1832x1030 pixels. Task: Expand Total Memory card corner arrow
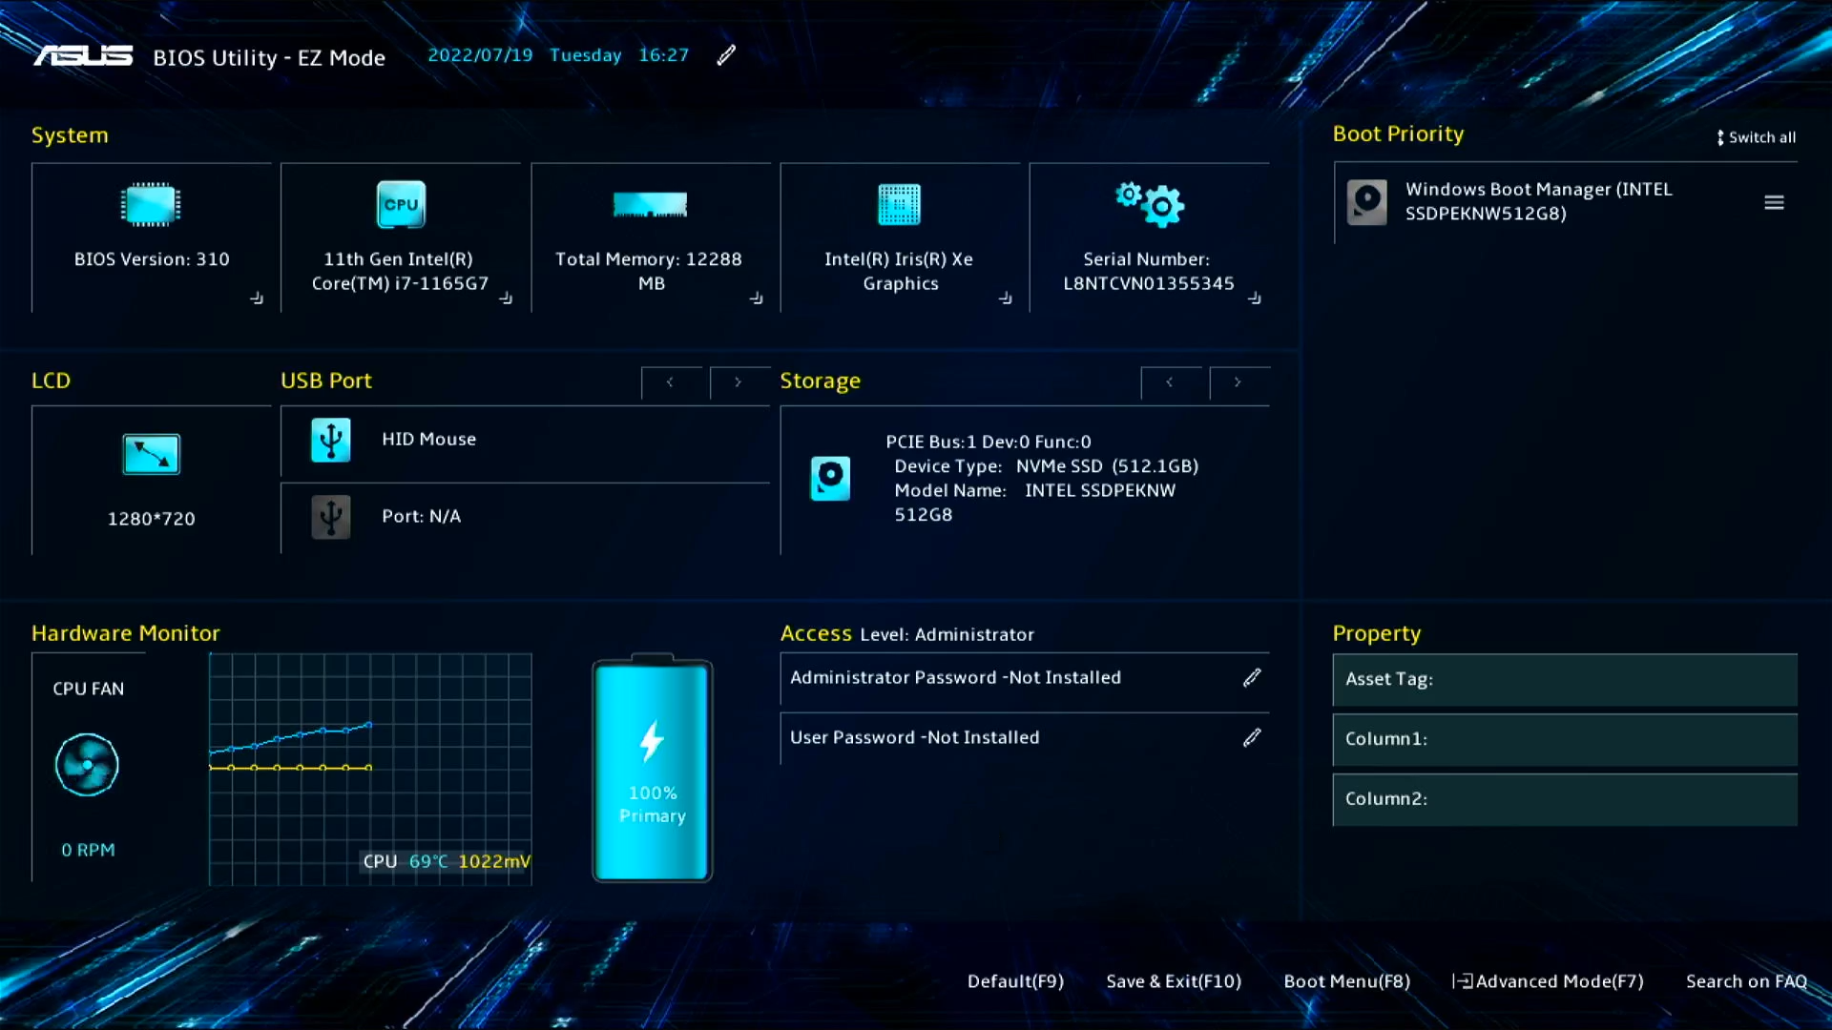(756, 299)
